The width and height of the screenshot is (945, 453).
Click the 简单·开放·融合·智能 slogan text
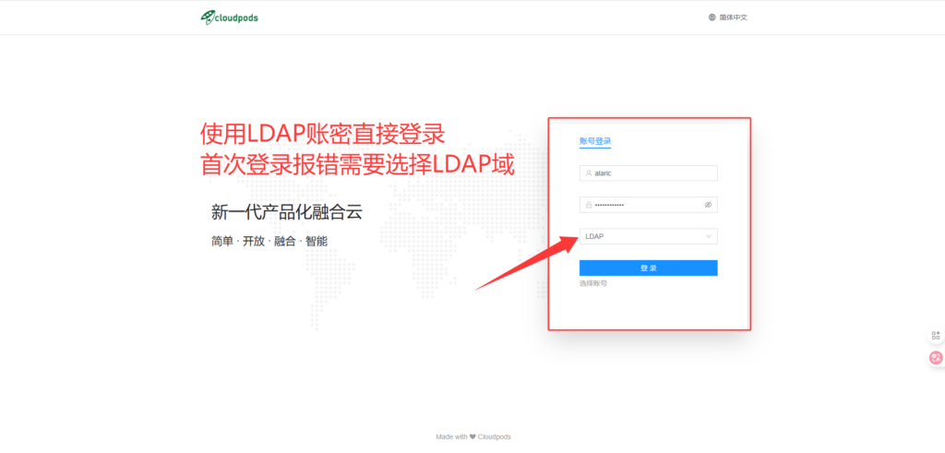[269, 241]
